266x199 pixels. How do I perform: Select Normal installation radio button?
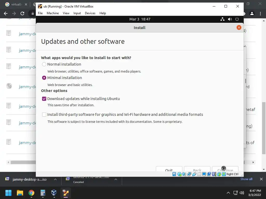[x=44, y=64]
